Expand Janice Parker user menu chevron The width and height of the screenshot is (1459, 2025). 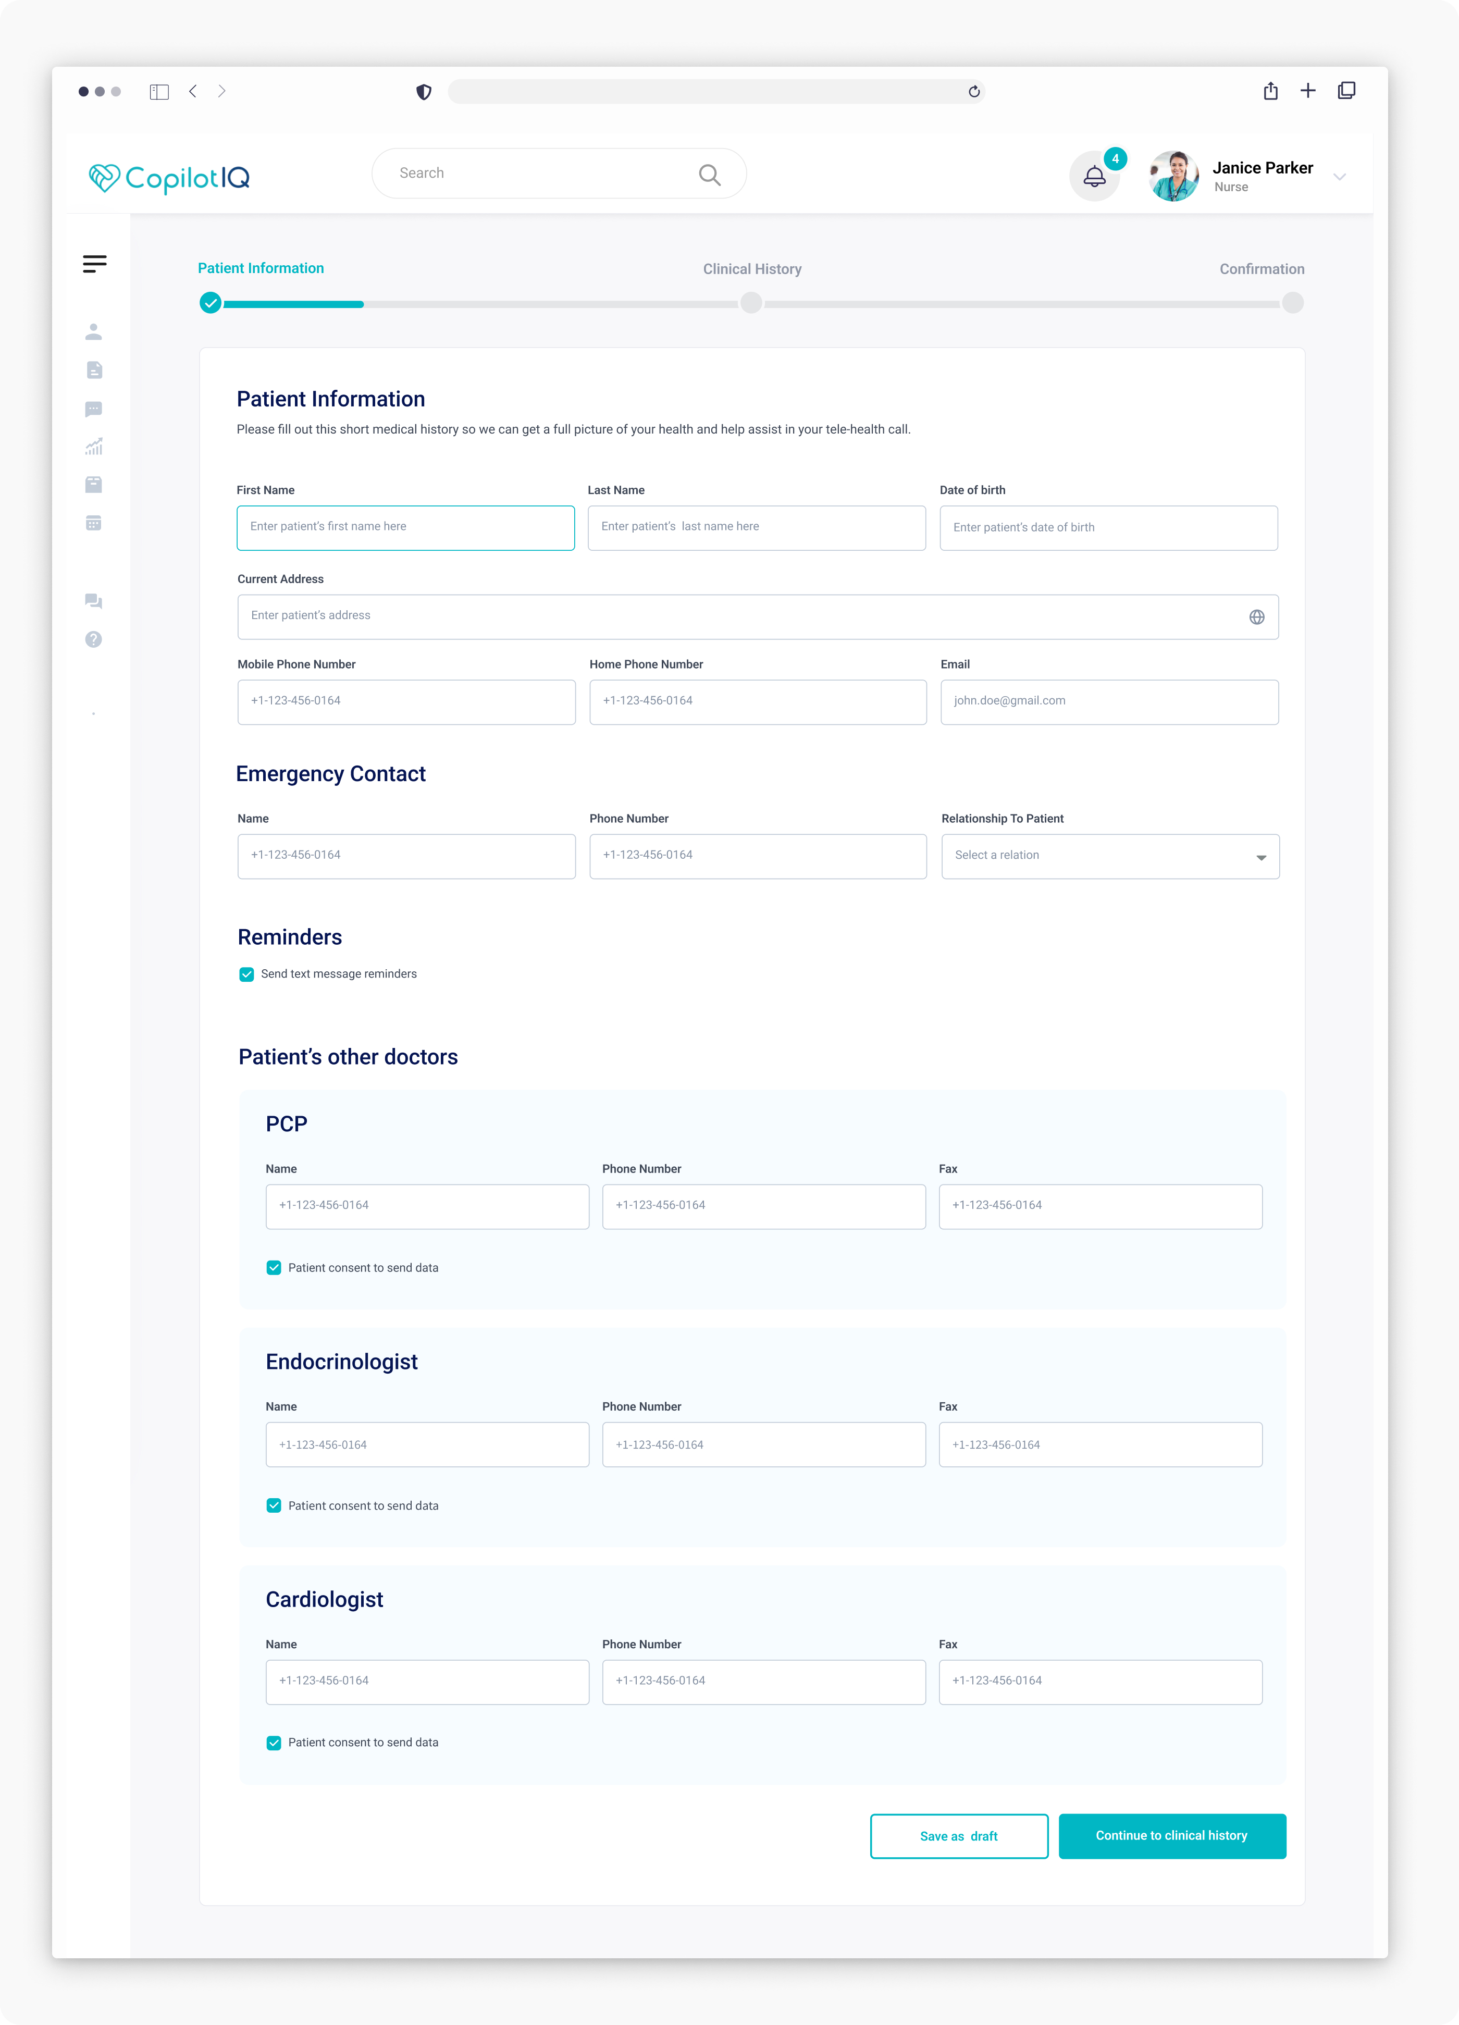[1339, 177]
